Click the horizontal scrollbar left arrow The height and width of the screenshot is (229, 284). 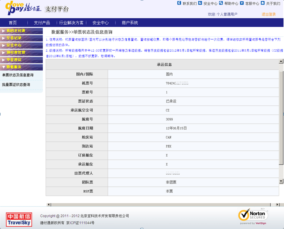49,205
